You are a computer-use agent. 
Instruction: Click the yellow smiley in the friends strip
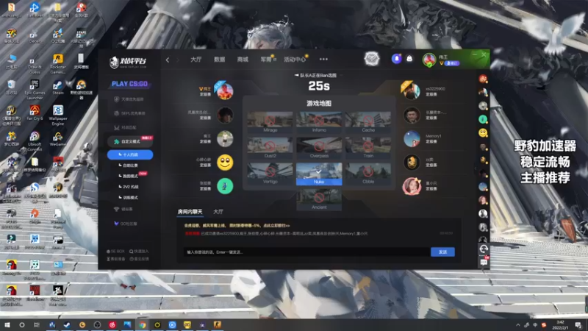tap(483, 133)
